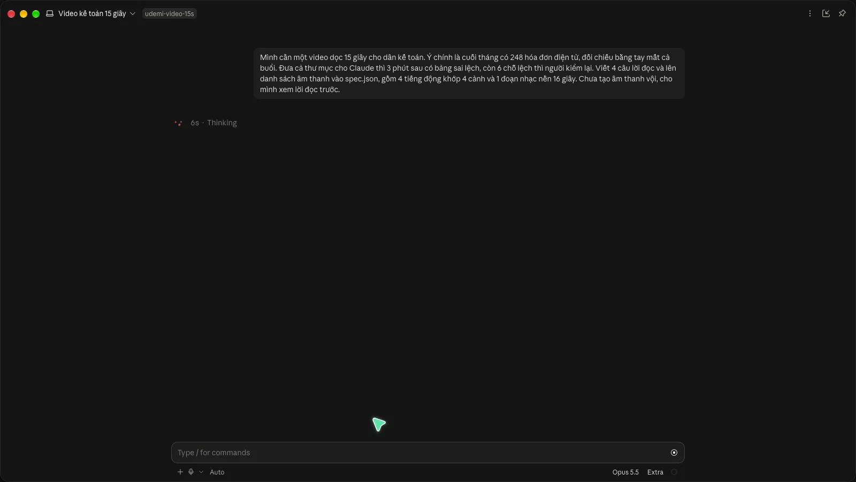Switch the Auto mode setting
This screenshot has height=482, width=856.
click(x=217, y=472)
